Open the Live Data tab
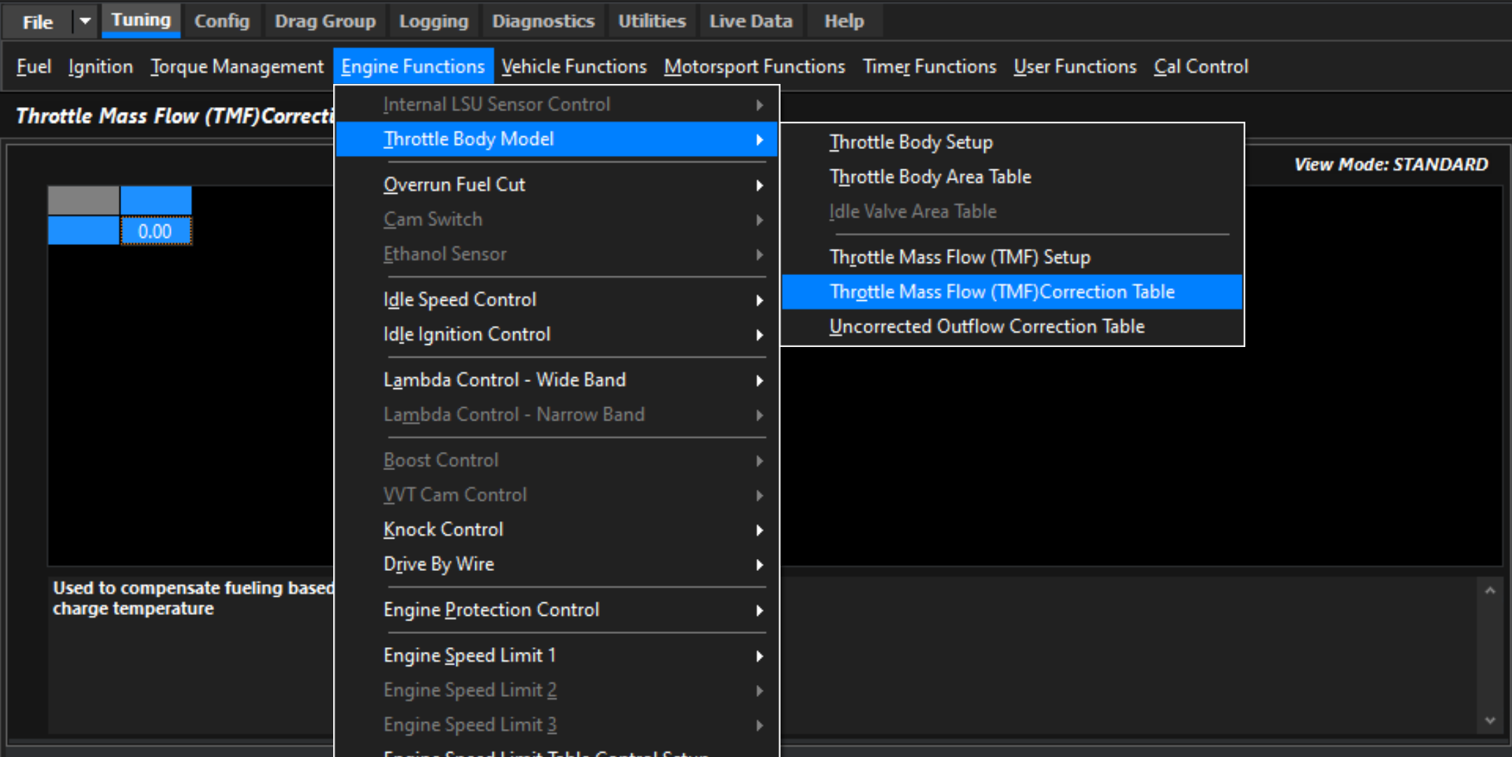 750,21
